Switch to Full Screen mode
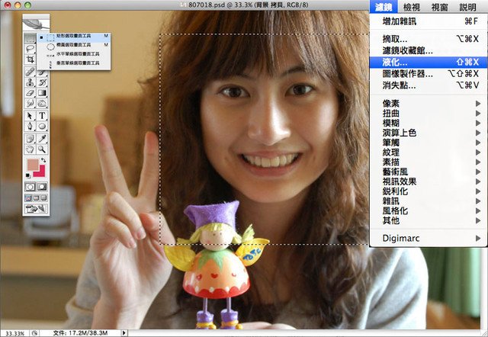 coord(44,198)
